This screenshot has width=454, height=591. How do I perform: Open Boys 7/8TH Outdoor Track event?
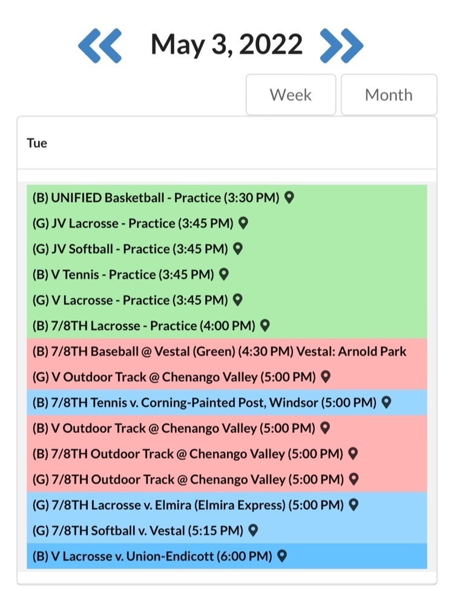pyautogui.click(x=188, y=454)
